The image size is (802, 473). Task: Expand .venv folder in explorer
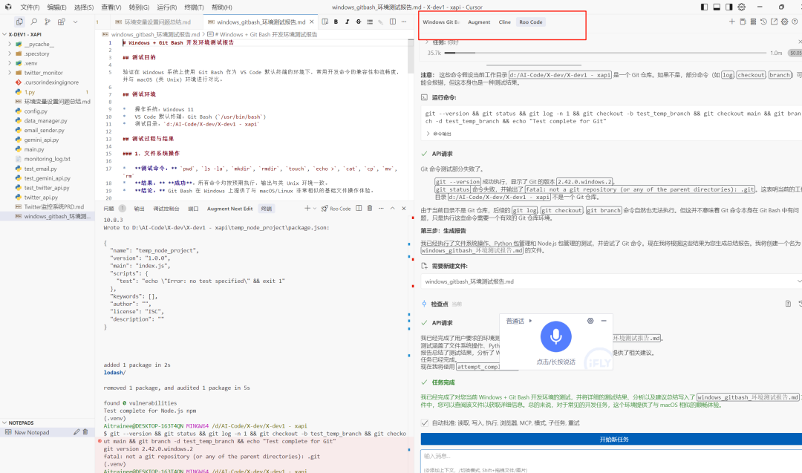[10, 63]
